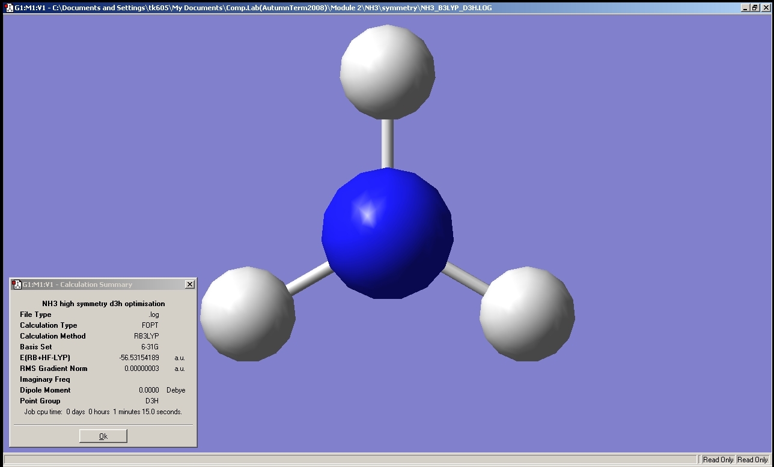Image resolution: width=774 pixels, height=467 pixels.
Task: Select the bottom-left hydrogen atom
Action: click(248, 314)
